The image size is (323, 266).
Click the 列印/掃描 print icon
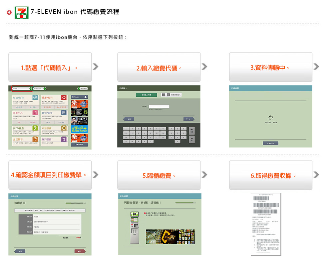[x=35, y=128]
